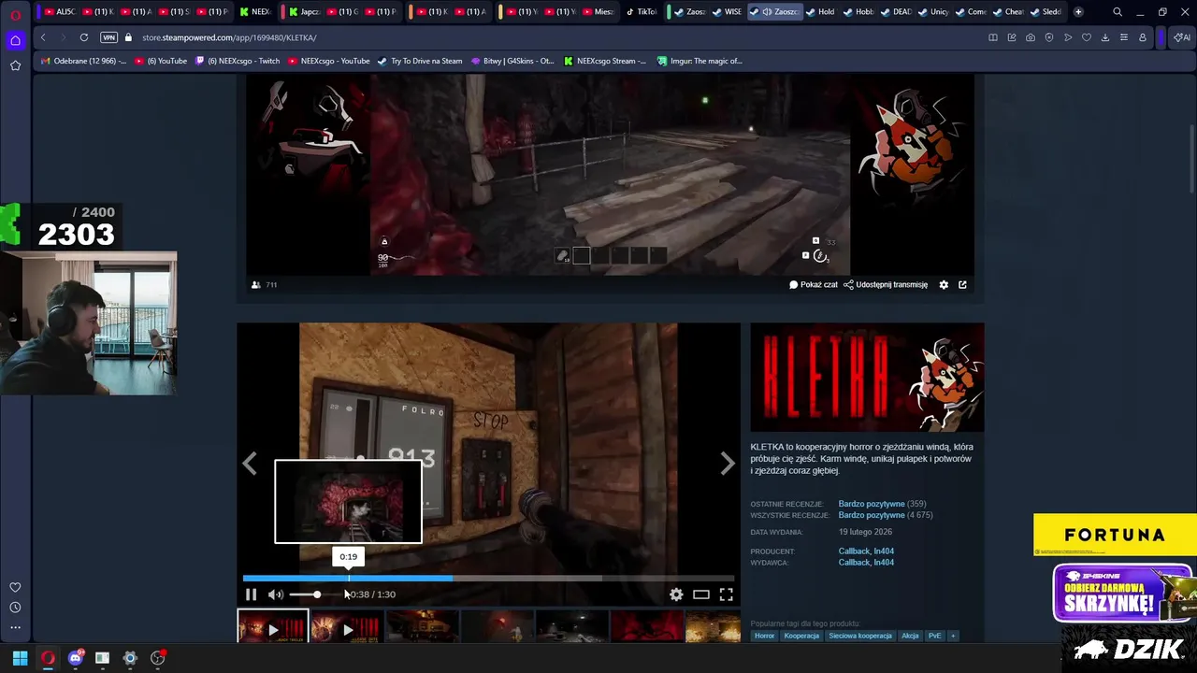Image resolution: width=1197 pixels, height=673 pixels.
Task: Open Try To Drive na Steam bookmark
Action: click(419, 61)
